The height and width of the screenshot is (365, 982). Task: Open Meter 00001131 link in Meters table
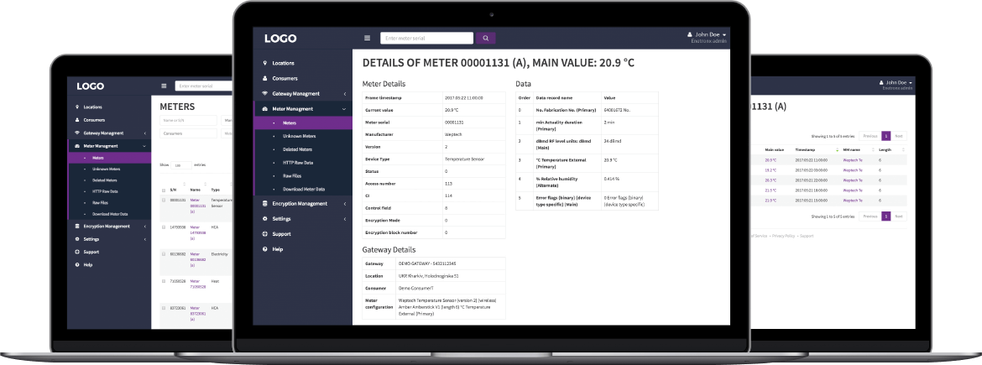coord(198,206)
